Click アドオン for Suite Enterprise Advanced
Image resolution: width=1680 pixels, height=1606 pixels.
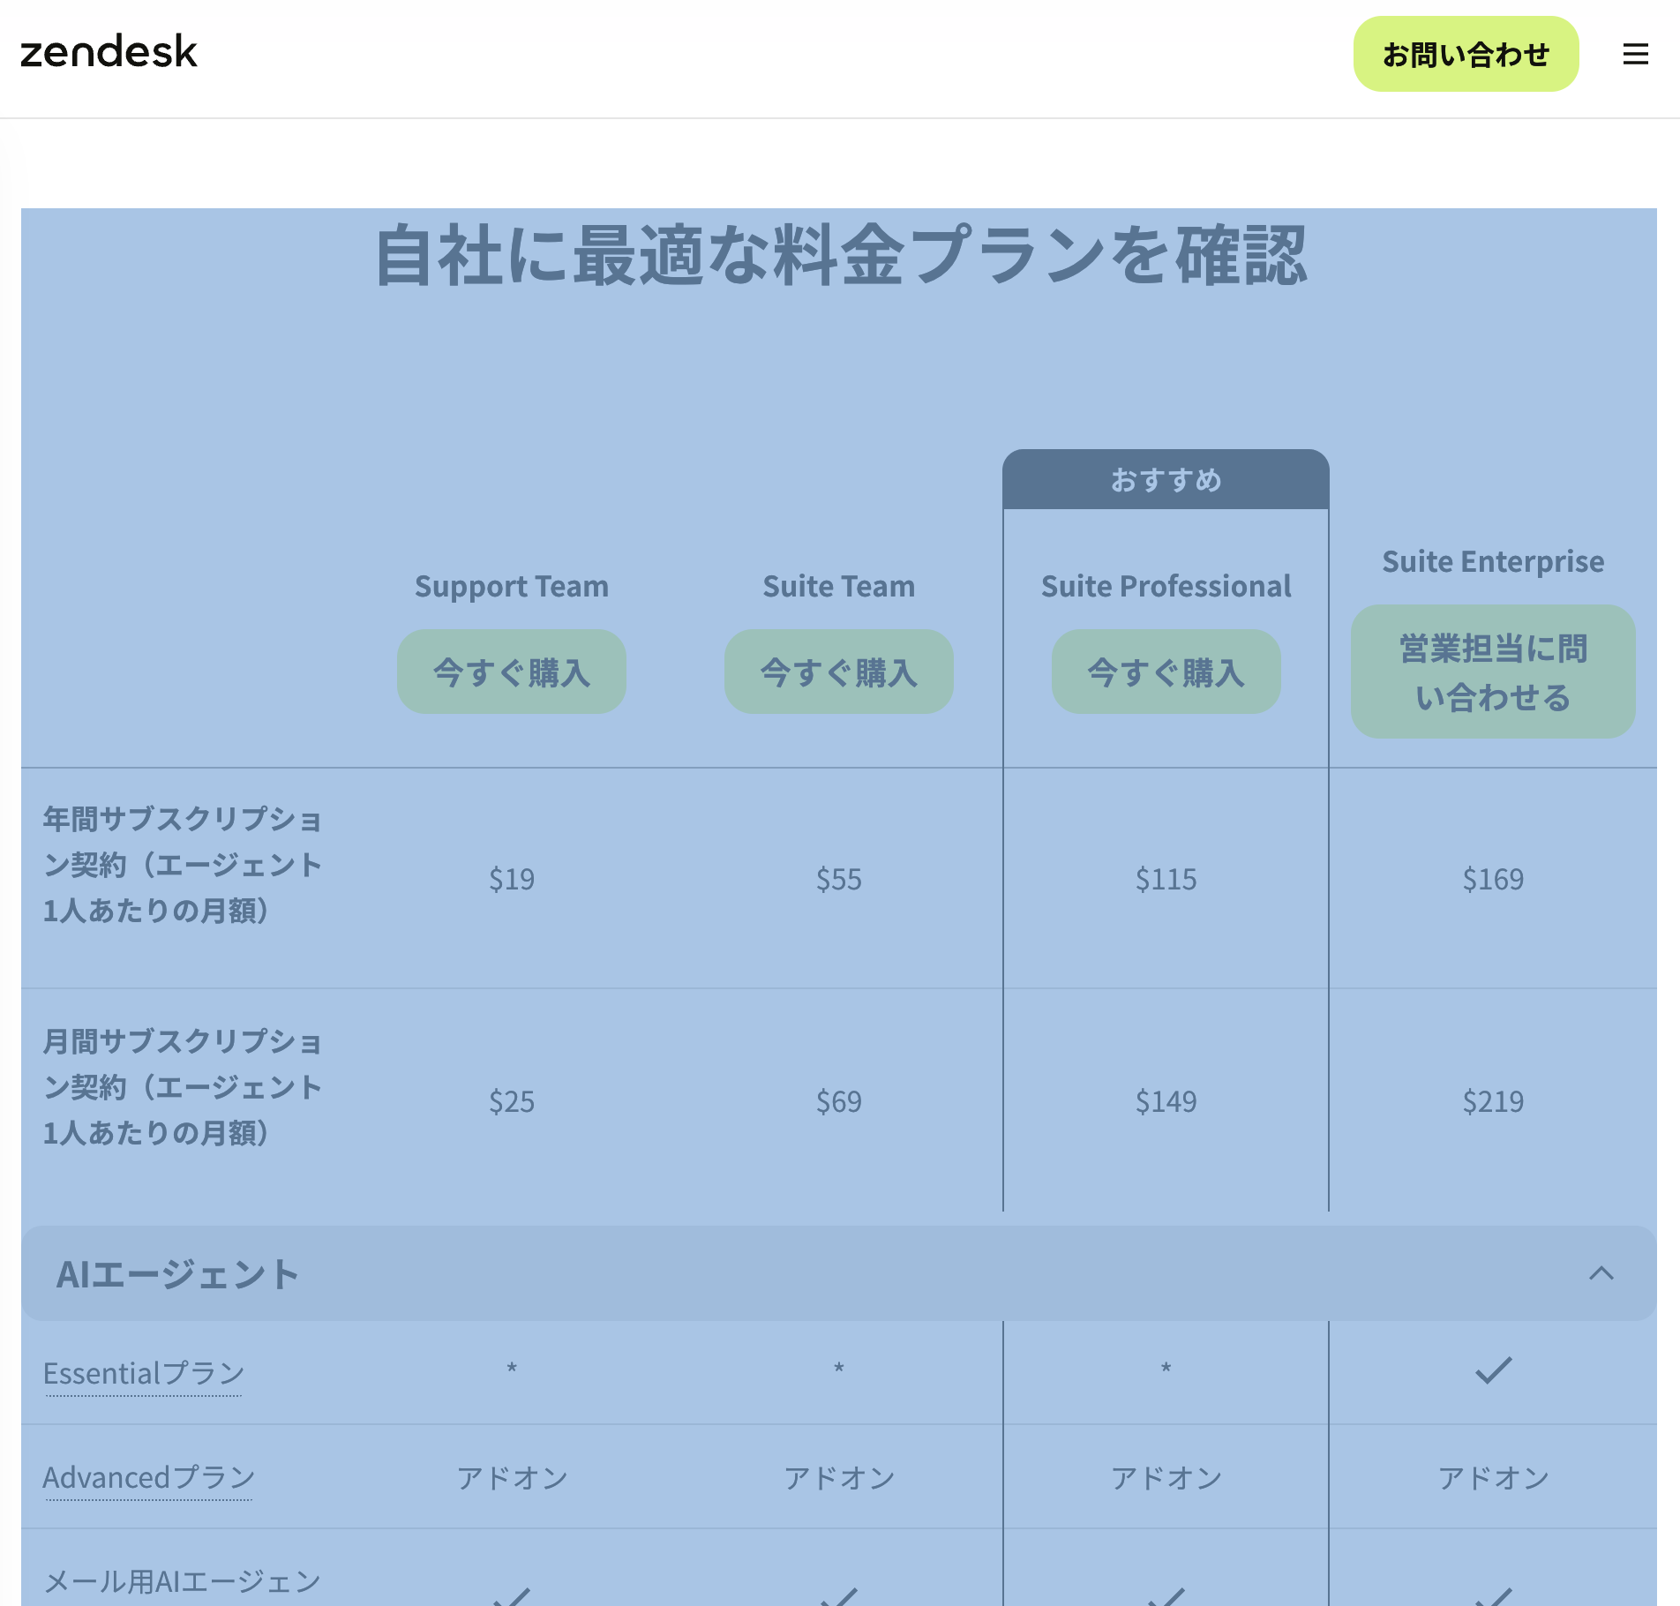pyautogui.click(x=1493, y=1478)
